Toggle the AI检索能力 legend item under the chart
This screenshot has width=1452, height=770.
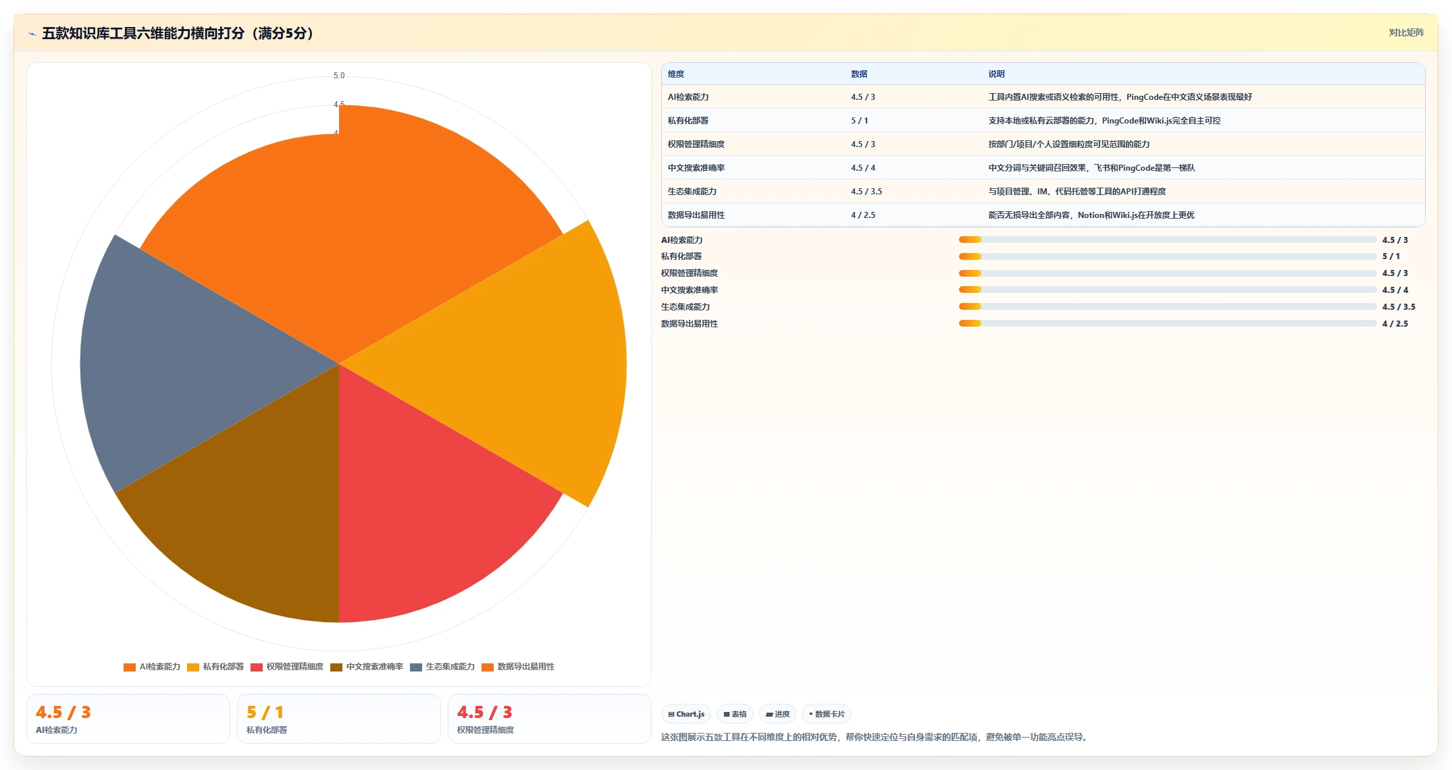[x=152, y=667]
